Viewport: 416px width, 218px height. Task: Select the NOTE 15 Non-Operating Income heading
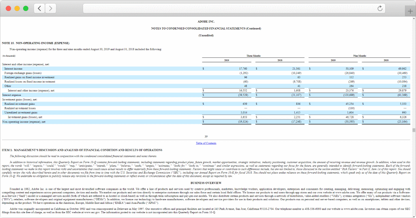click(x=35, y=42)
